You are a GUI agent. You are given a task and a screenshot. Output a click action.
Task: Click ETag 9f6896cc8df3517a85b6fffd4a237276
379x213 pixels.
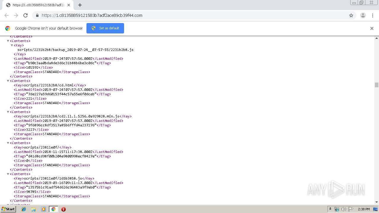point(61,125)
